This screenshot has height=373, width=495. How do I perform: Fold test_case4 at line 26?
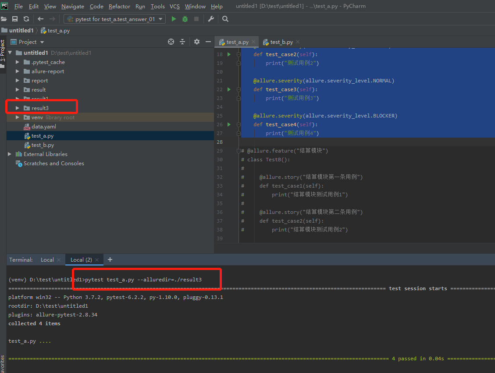[239, 124]
